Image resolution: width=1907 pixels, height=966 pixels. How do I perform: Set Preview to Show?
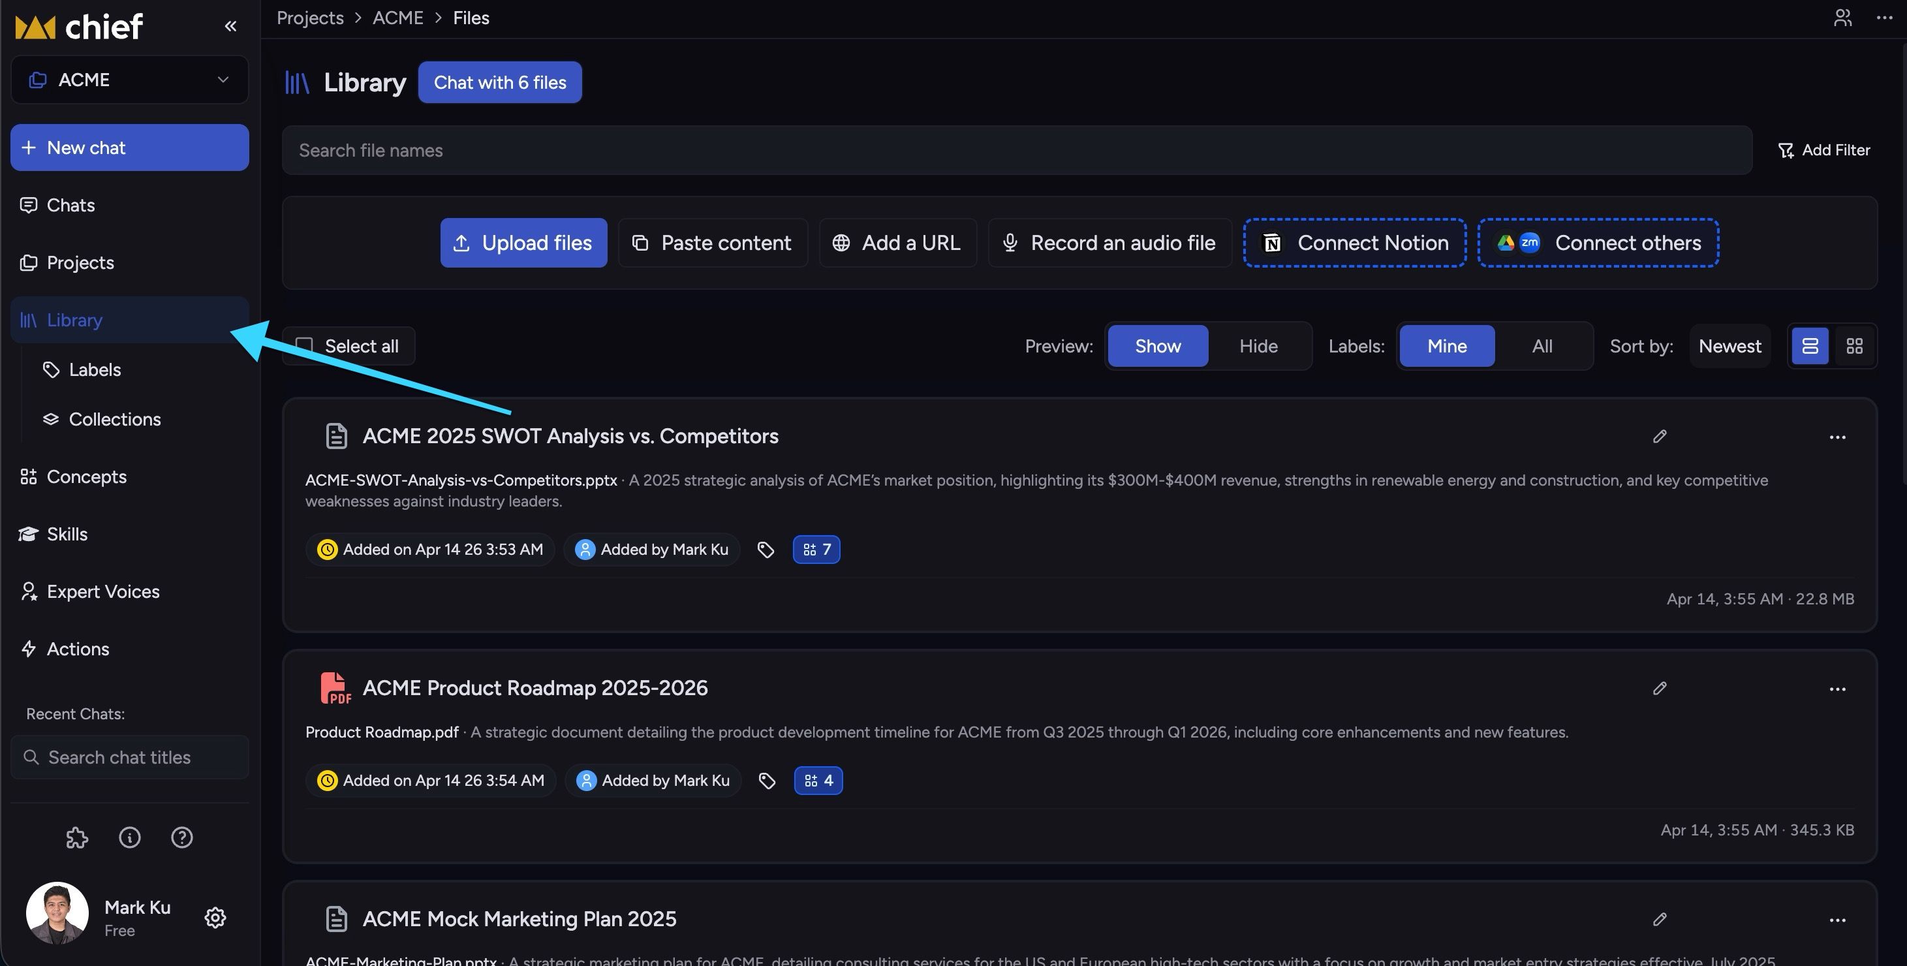point(1158,346)
